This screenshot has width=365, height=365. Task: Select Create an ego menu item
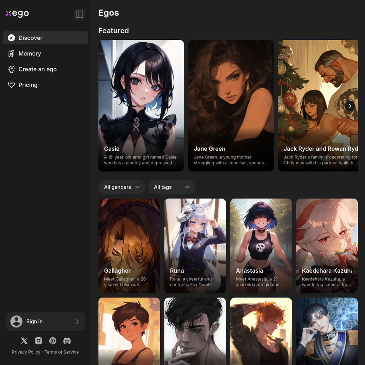pyautogui.click(x=45, y=69)
